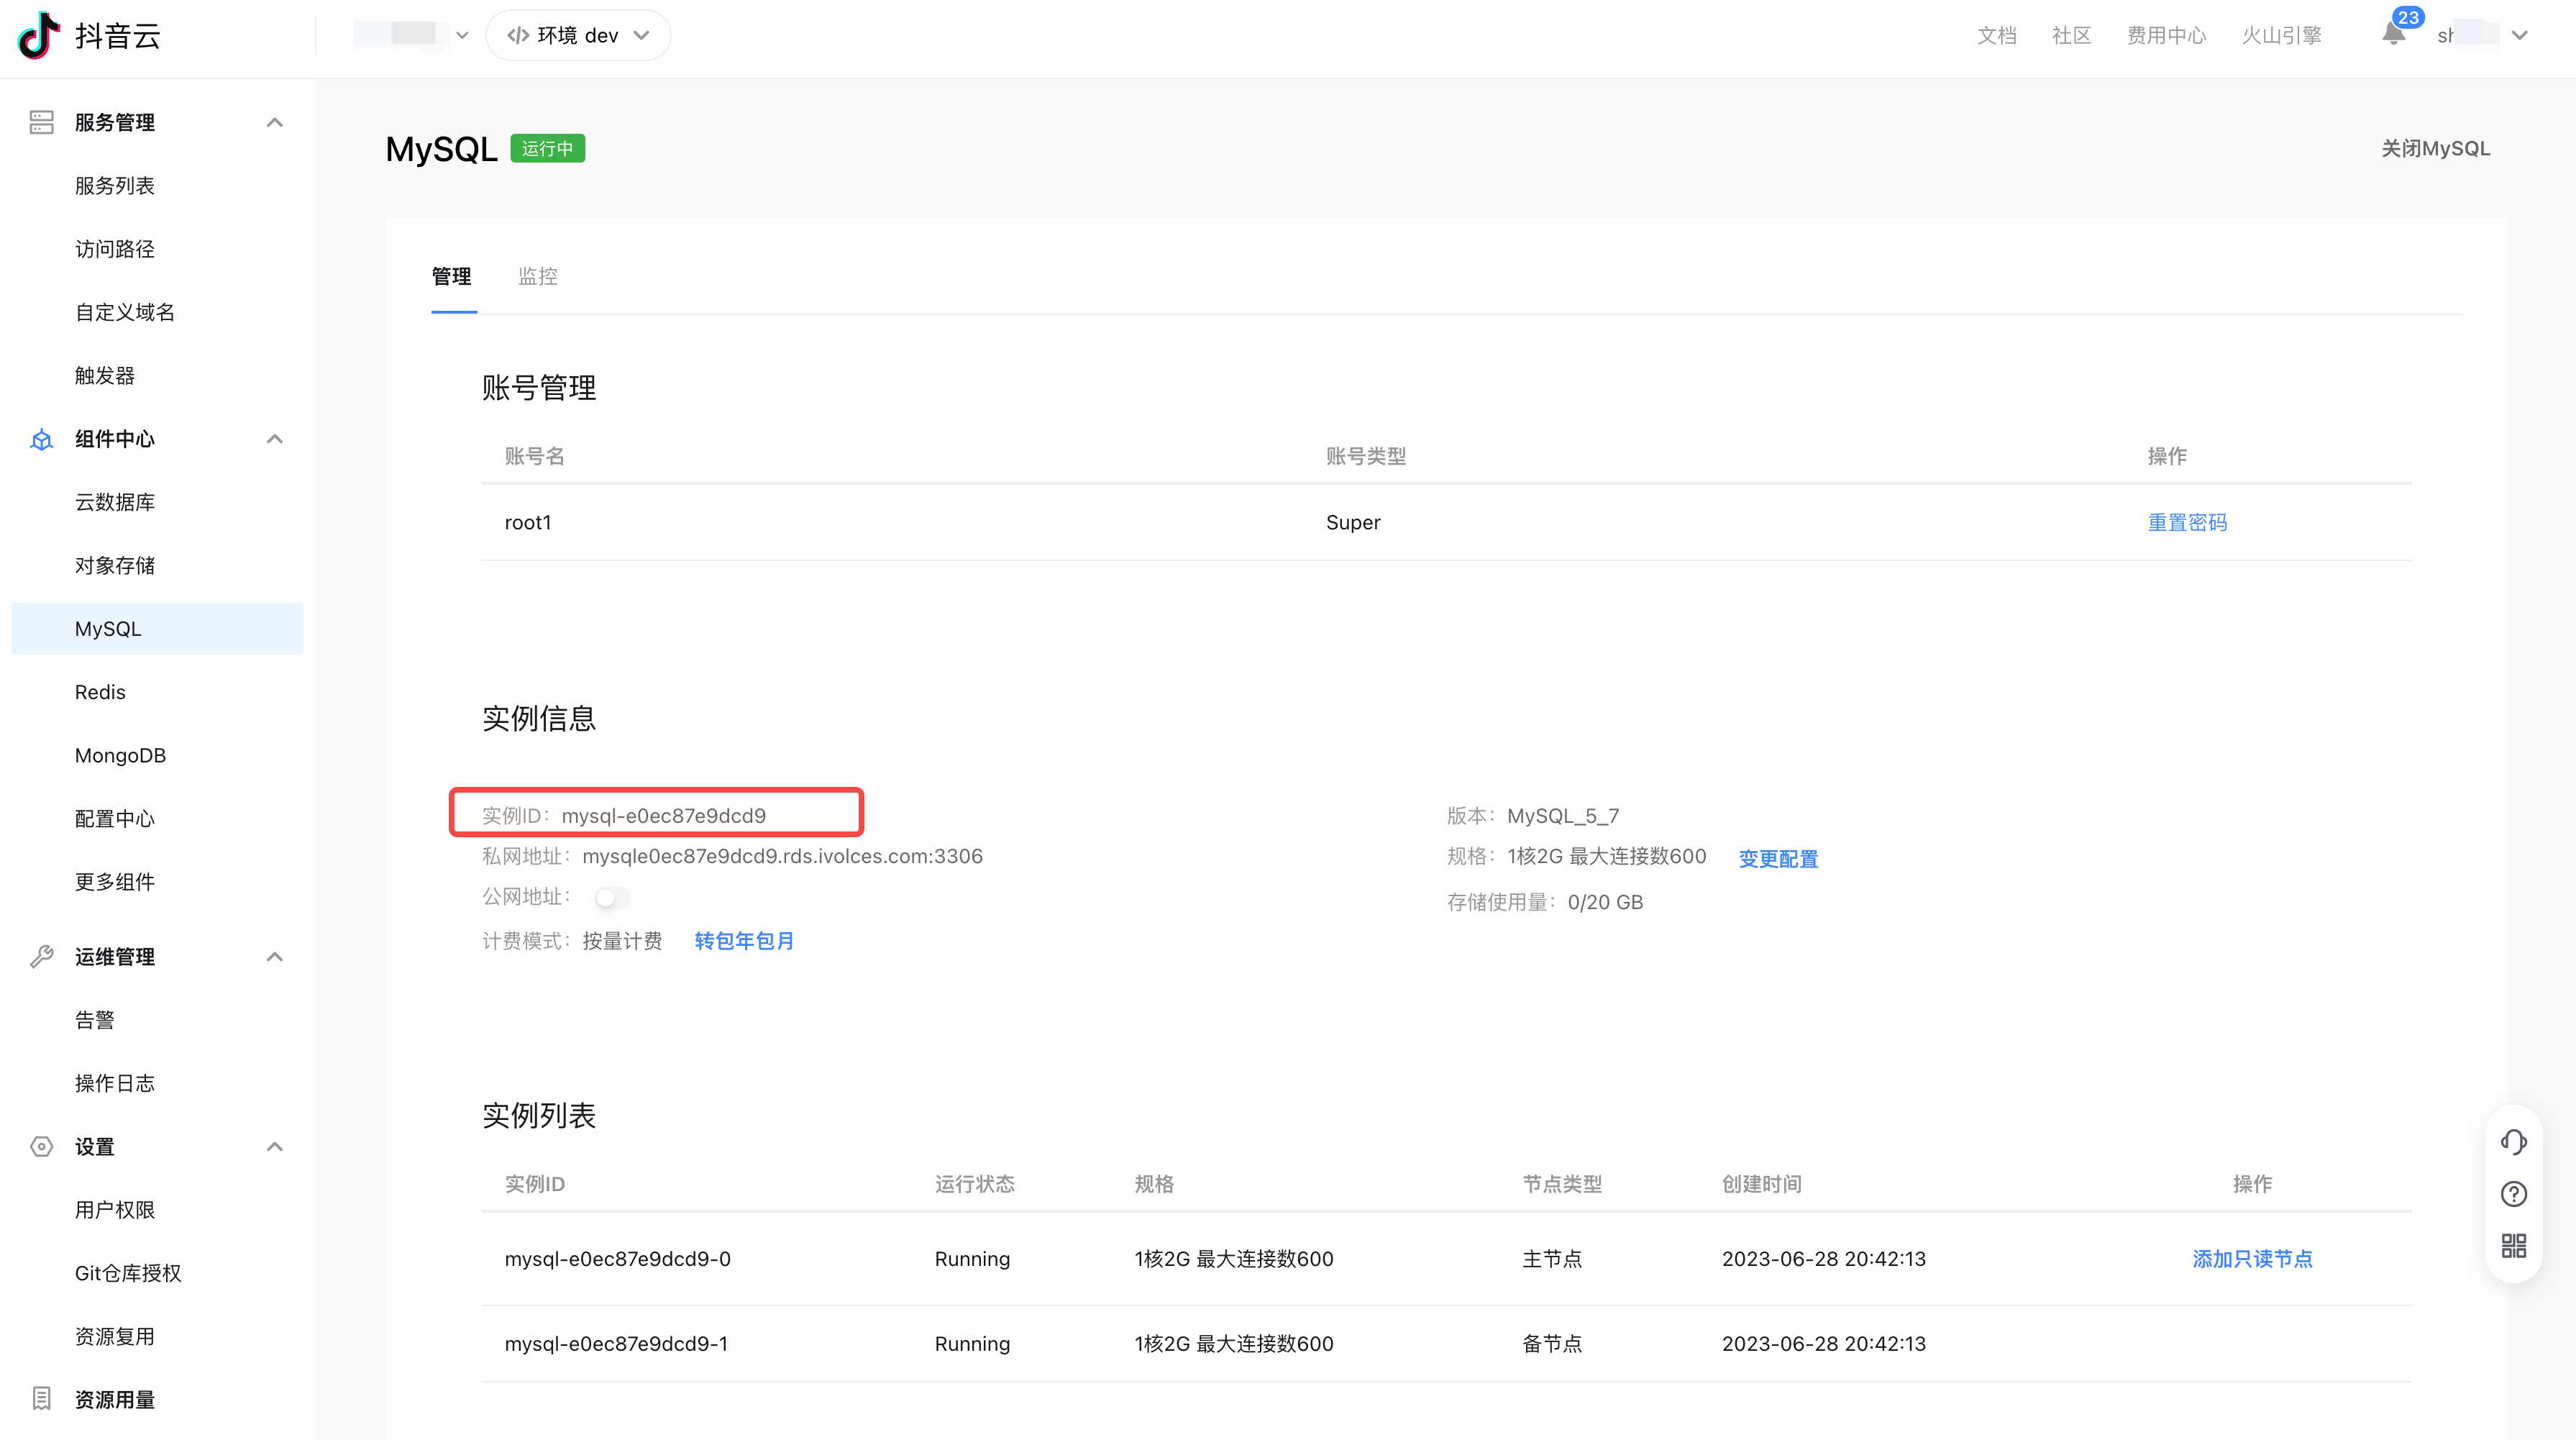Image resolution: width=2576 pixels, height=1440 pixels.
Task: Switch to the 管理 tab
Action: (452, 276)
